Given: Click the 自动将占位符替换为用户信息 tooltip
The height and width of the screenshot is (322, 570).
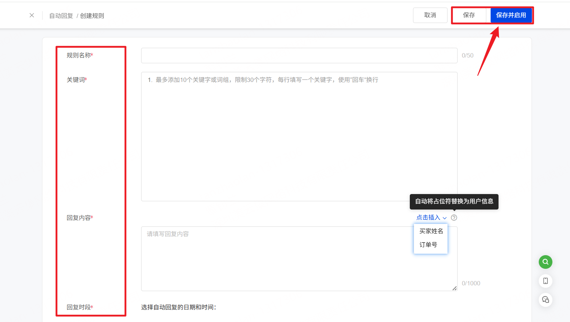Looking at the screenshot, I should click(x=454, y=201).
